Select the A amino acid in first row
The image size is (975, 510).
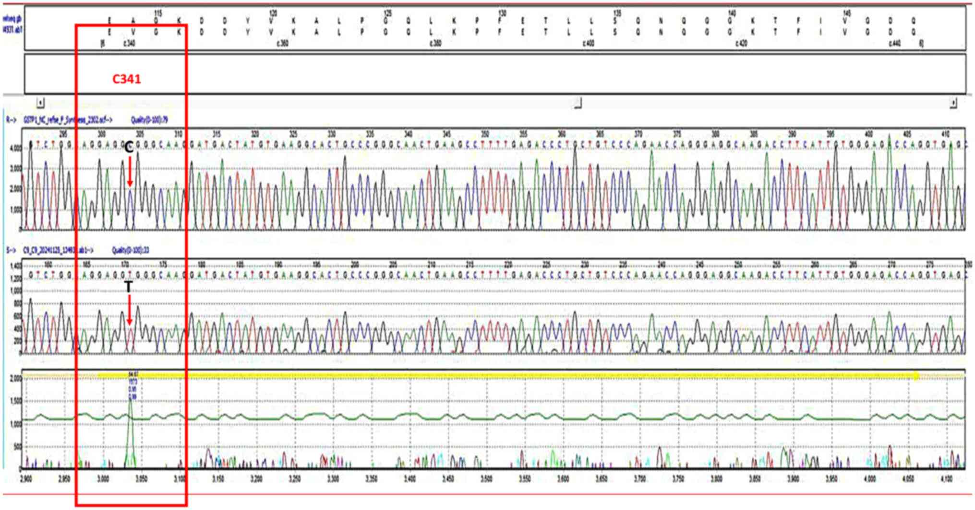[x=133, y=21]
